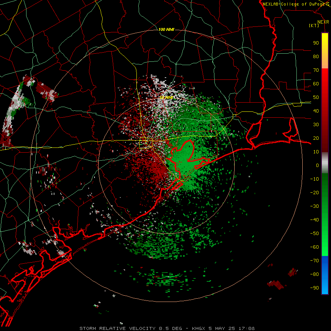Click the 90 value on the velocity scale

click(x=316, y=43)
